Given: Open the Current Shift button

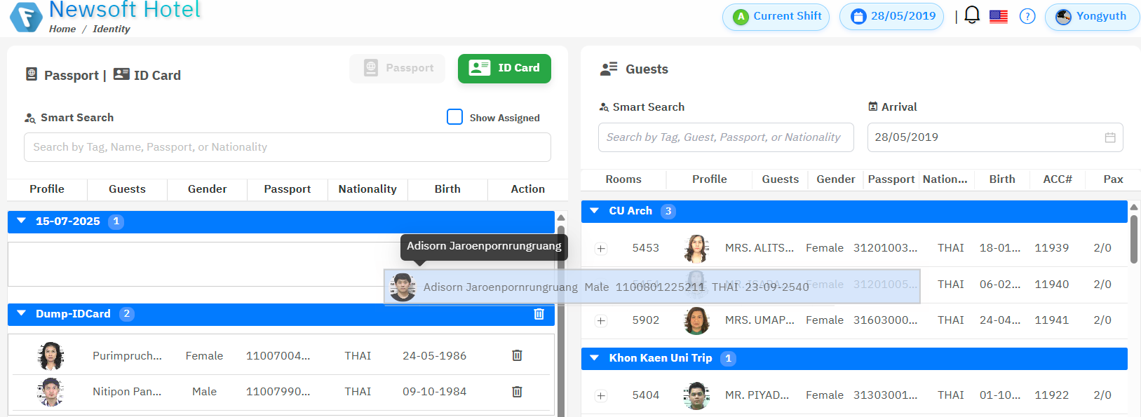Looking at the screenshot, I should 776,16.
